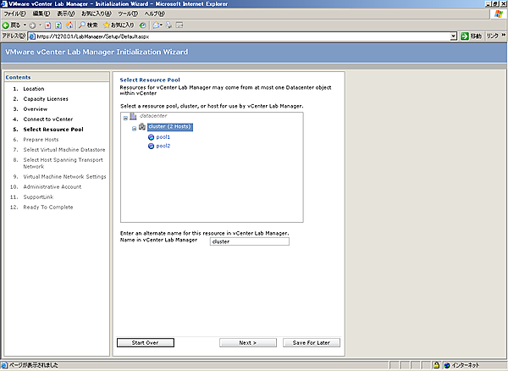Screen dimensions: 508x371
Task: Click step 8 Select Host Spanning Transport Network
Action: [63, 163]
